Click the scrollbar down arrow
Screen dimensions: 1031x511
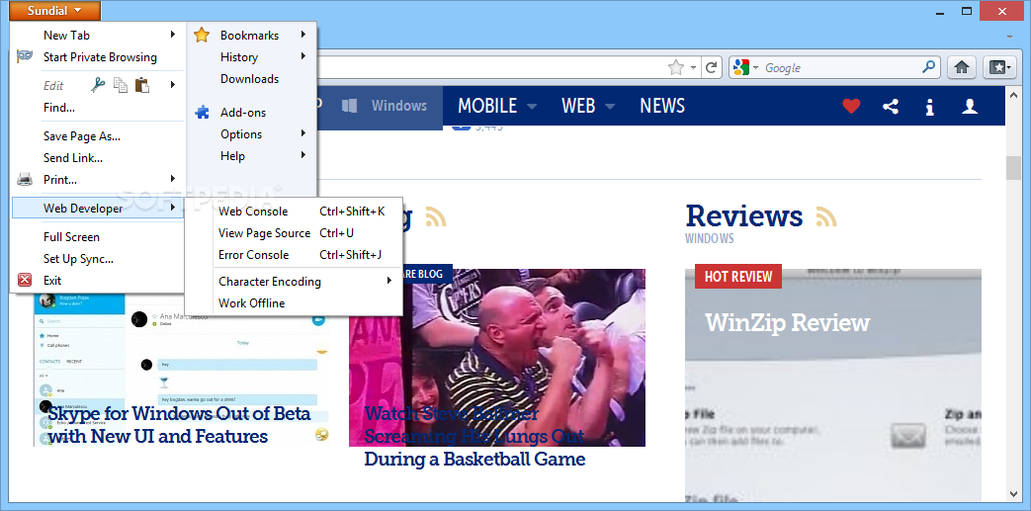point(1013,492)
